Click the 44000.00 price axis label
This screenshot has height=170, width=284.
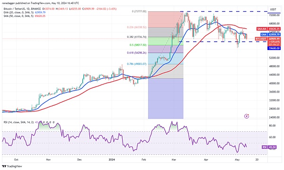pyautogui.click(x=275, y=75)
